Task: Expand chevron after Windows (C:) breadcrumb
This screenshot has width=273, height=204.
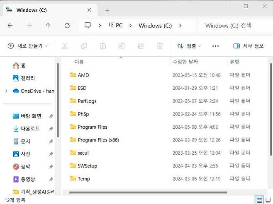Action: tap(180, 26)
